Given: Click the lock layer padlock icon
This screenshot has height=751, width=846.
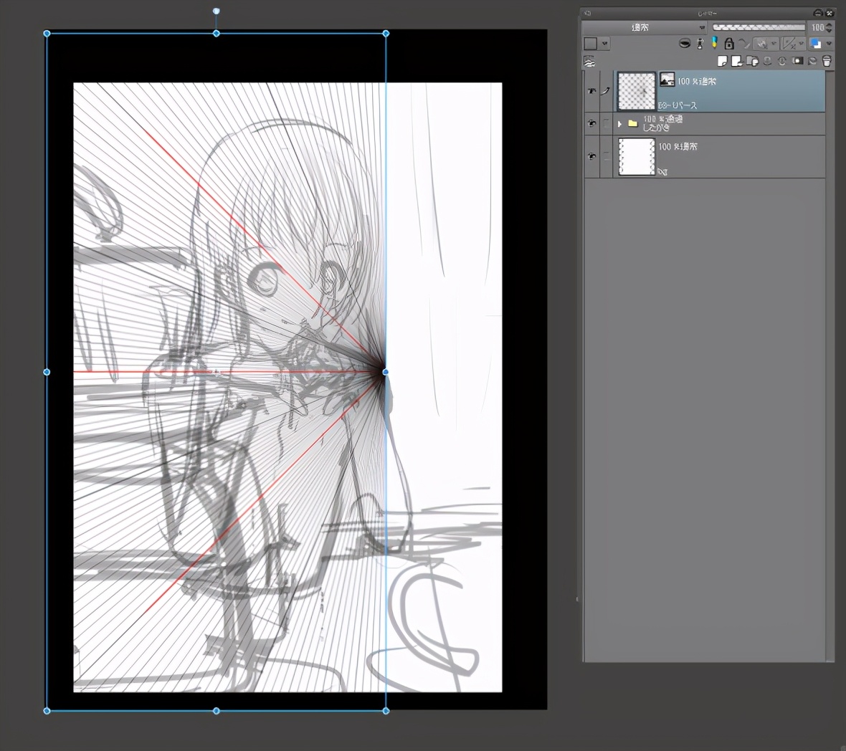Looking at the screenshot, I should click(729, 44).
